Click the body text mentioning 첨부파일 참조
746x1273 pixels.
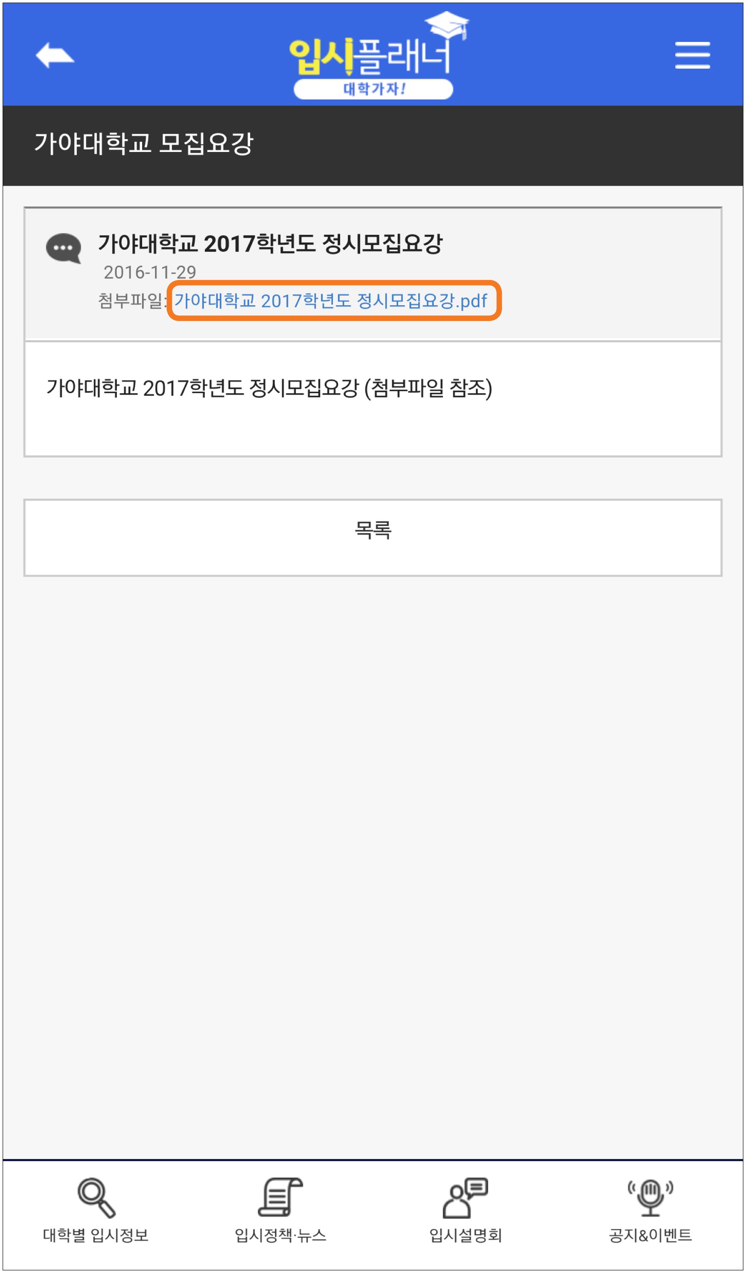click(269, 388)
